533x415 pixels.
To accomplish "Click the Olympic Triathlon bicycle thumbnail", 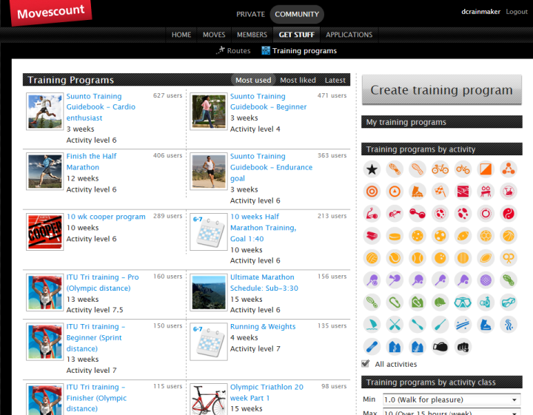I will coord(209,399).
